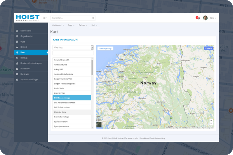233x155 pixels.
Task: Click the notification bell with badge
Action: pos(198,18)
